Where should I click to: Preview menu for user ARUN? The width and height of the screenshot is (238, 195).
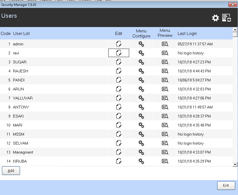[x=165, y=89]
